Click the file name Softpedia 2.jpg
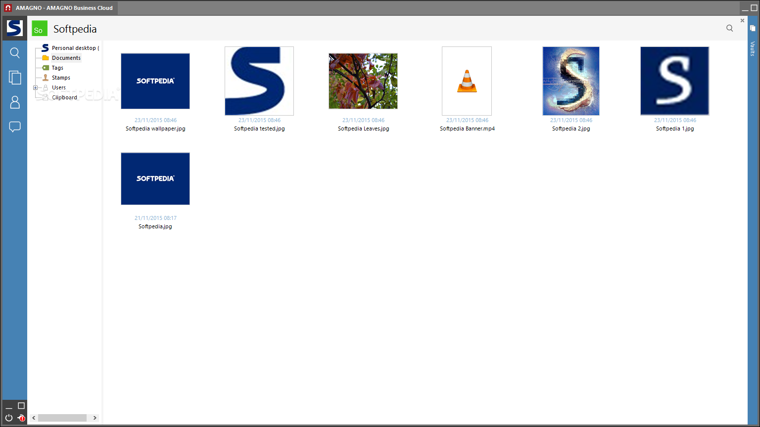 pos(571,128)
